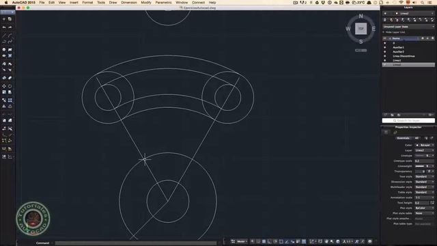Viewport: 437px width, 246px height.
Task: Switch to the Essentials properties tab
Action: coord(403,138)
